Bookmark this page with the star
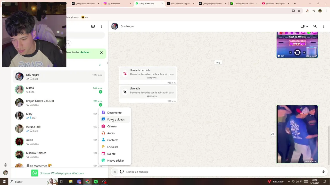This screenshot has height=185, width=330. 299,11
